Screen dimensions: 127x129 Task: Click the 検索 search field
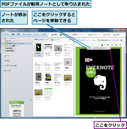click(x=62, y=40)
